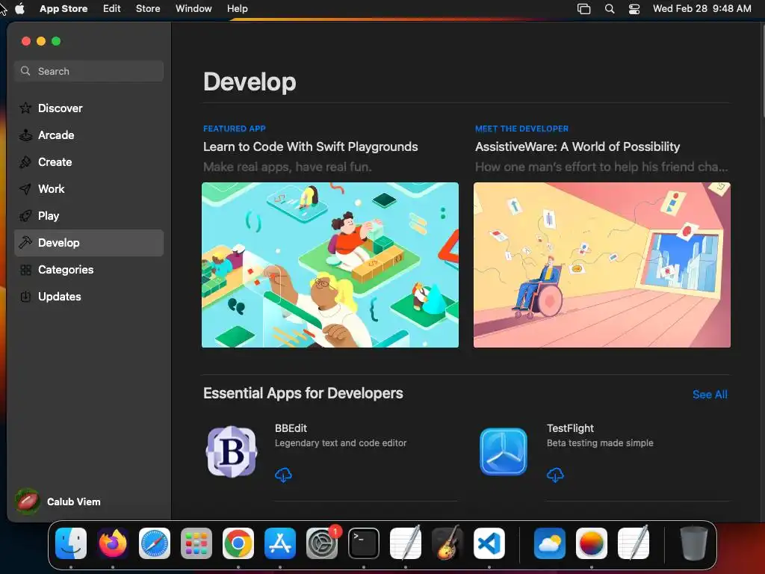Click See All for Essential Apps
765x574 pixels.
tap(710, 395)
